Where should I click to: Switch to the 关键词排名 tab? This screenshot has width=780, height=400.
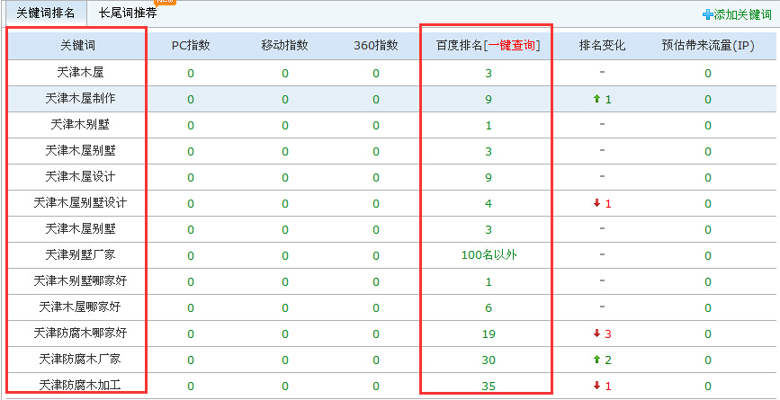tap(43, 13)
